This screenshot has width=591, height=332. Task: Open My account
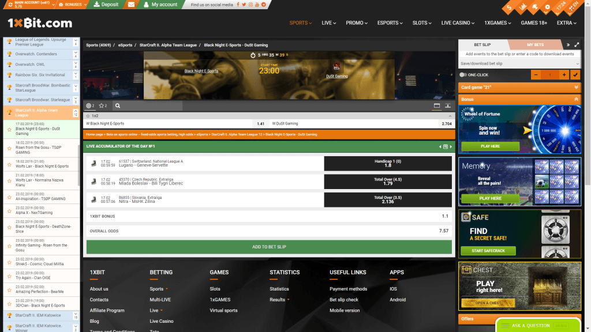click(x=160, y=5)
